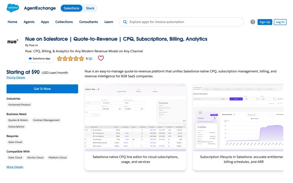The image size is (293, 183).
Task: Open the More Details link
Action: click(15, 167)
